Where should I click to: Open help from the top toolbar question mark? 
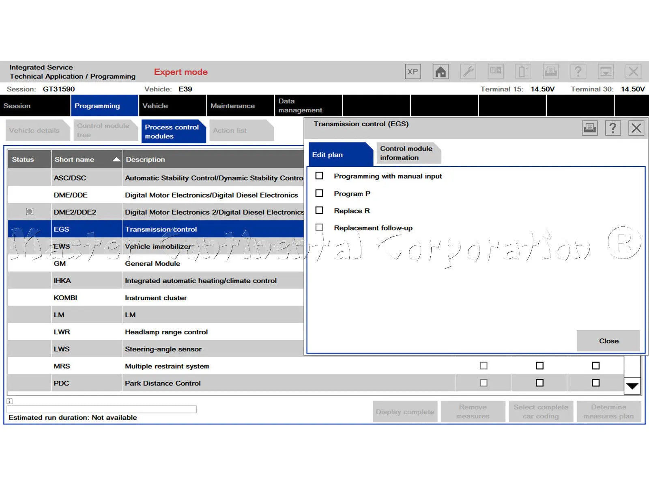[x=578, y=72]
